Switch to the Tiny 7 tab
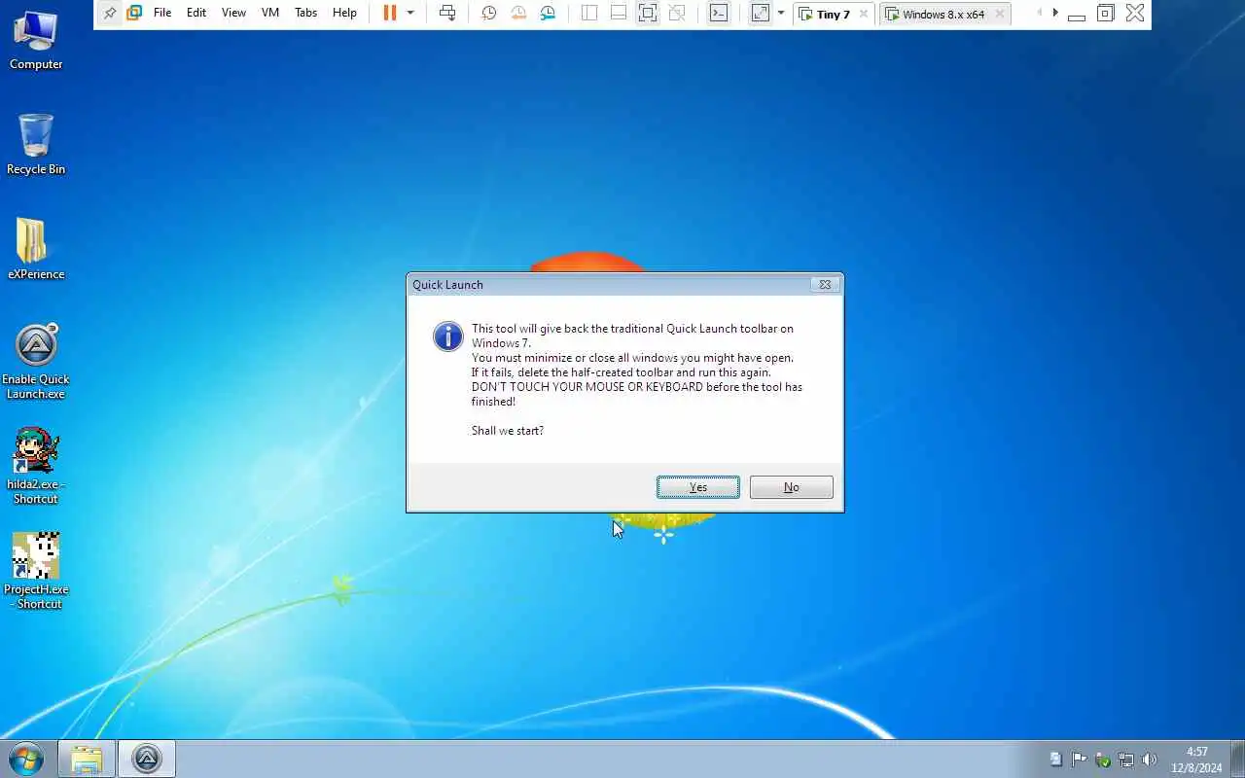Viewport: 1245px width, 778px height. click(833, 14)
